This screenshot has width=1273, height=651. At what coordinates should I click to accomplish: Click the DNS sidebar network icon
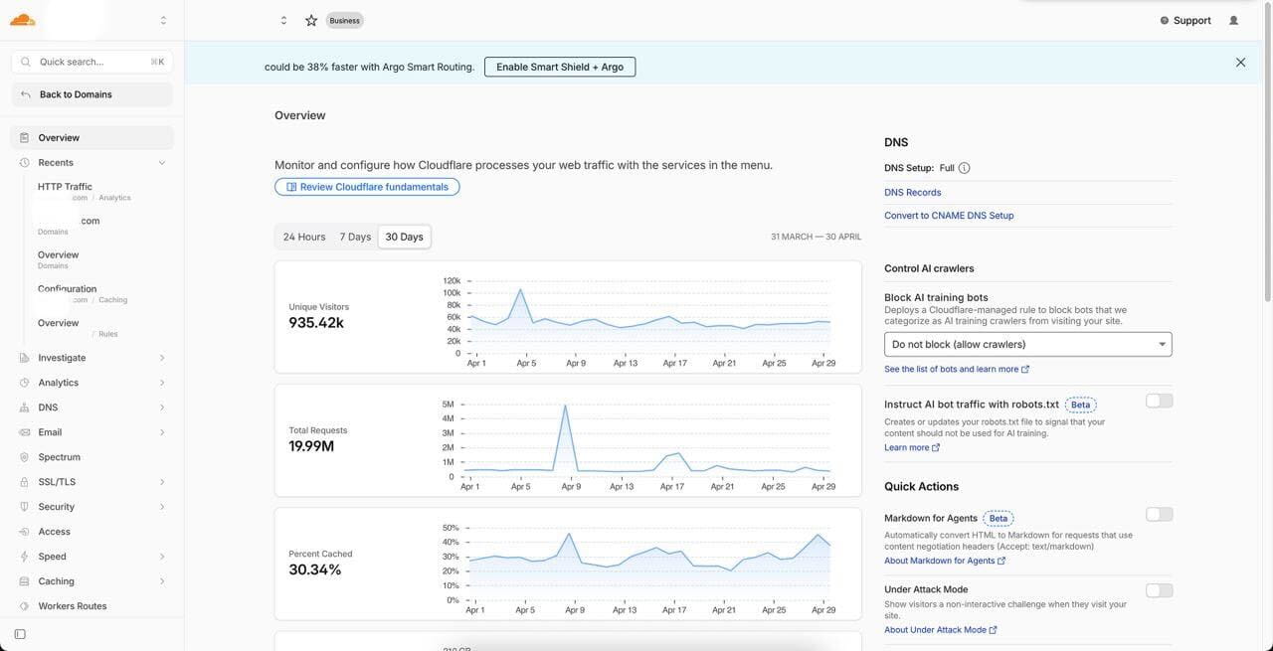pos(24,407)
